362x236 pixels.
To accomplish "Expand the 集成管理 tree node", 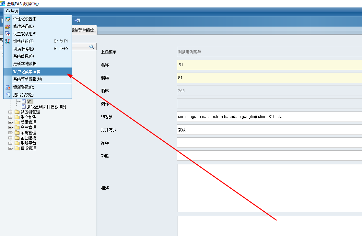I will coord(10,148).
